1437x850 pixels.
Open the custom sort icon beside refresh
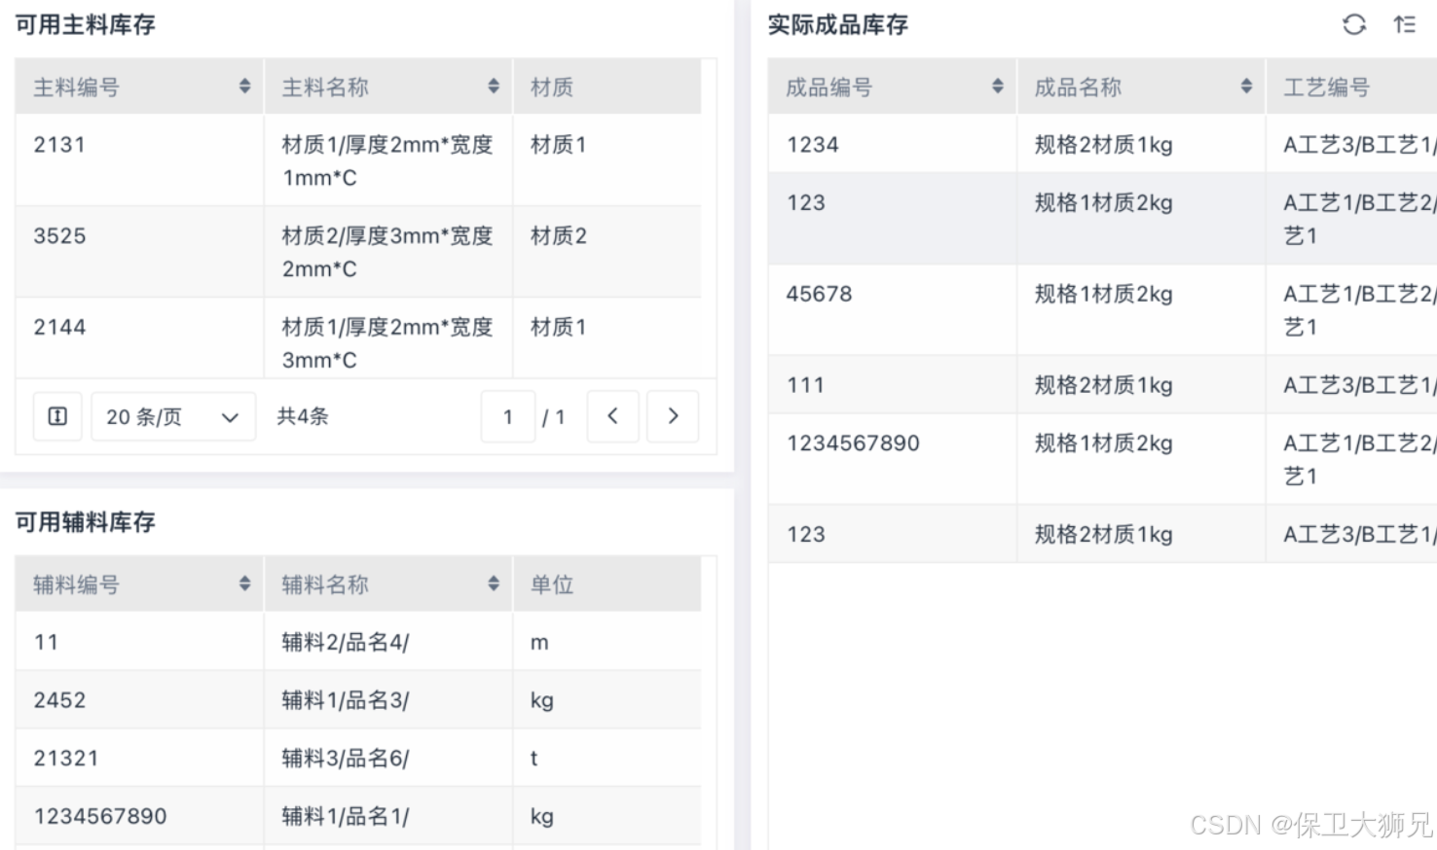pos(1405,25)
